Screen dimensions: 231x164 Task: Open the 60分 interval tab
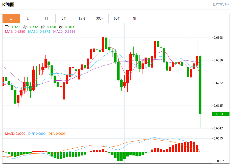coord(117,18)
